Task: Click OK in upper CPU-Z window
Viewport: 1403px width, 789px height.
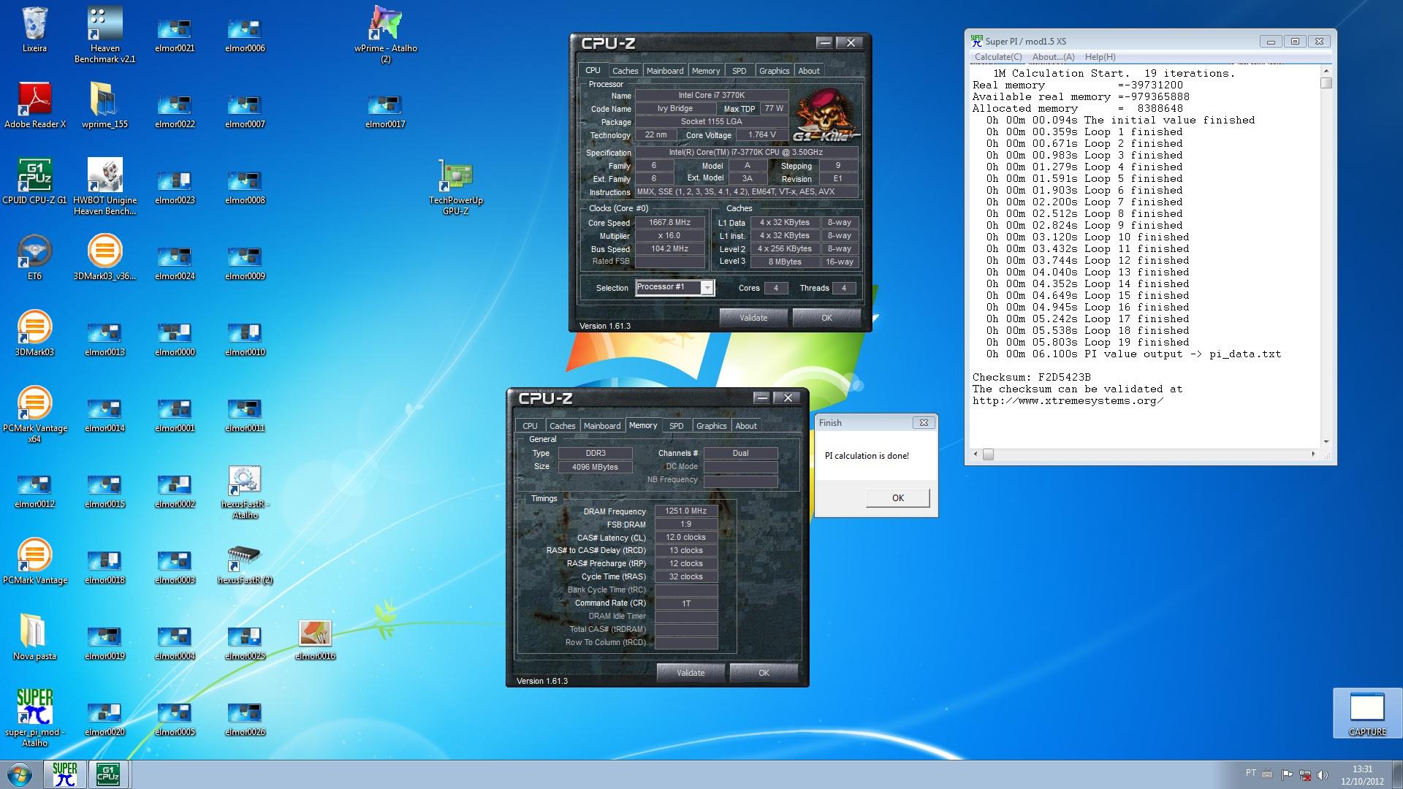Action: [x=826, y=318]
